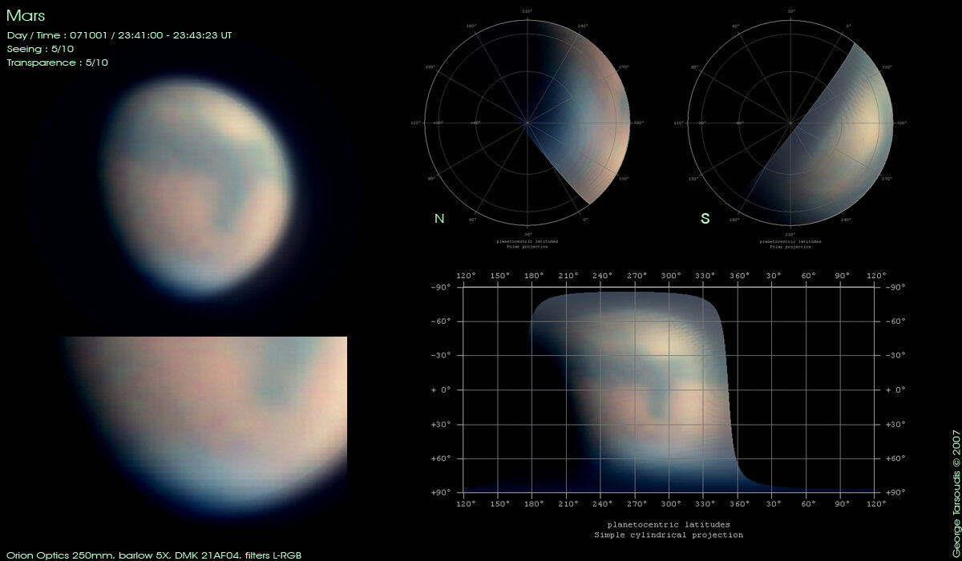The image size is (962, 561).
Task: Click the caption under the north polar map
Action: pyautogui.click(x=527, y=244)
